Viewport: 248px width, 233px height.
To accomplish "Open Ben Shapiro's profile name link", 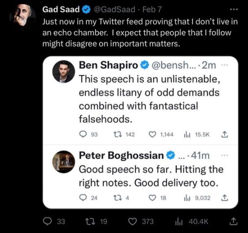I will coord(108,65).
